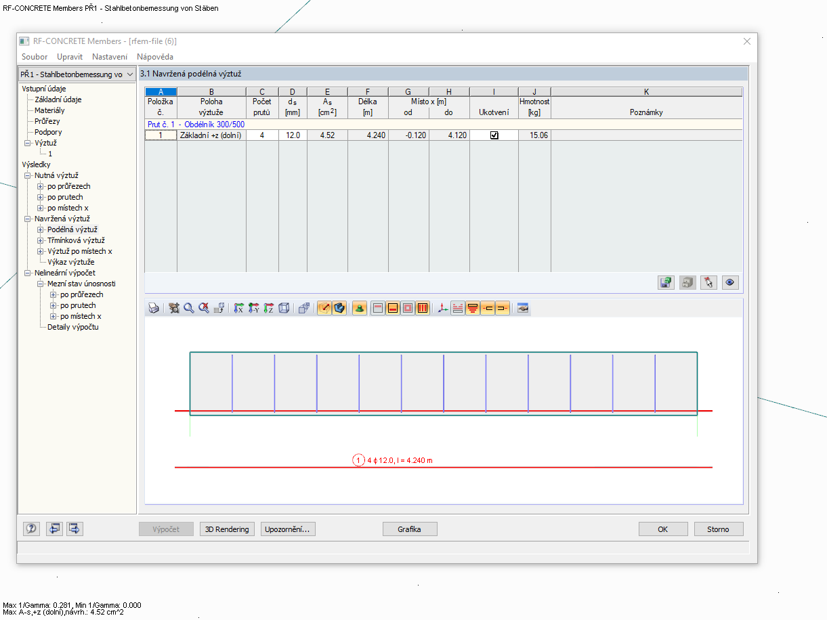Select Podpory in the tree

point(48,132)
